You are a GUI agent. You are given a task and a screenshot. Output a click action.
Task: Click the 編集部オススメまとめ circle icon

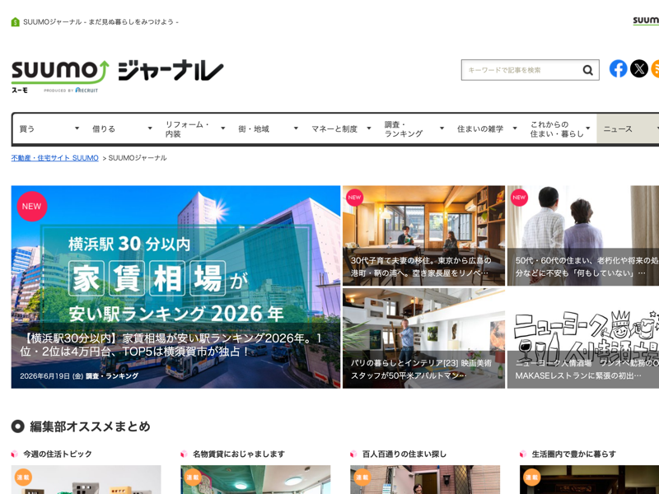click(x=17, y=426)
